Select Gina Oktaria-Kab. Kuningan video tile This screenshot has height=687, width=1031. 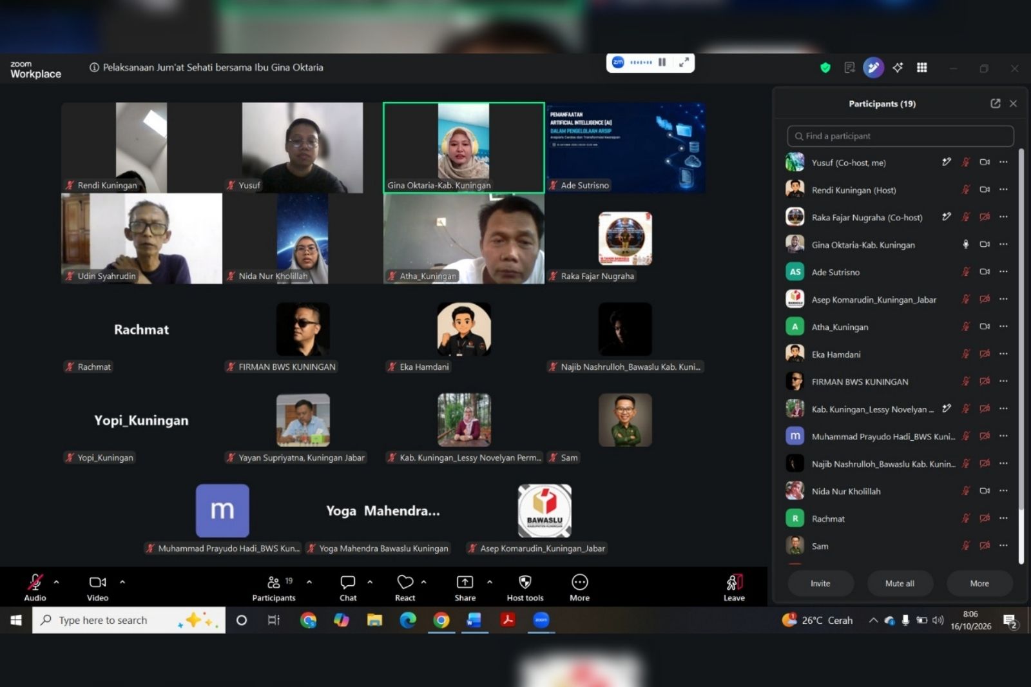(x=464, y=148)
